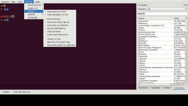Toggle Automatic Result Reuse
This screenshot has width=188, height=106.
point(60,22)
